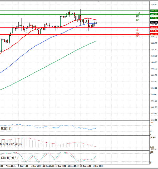Image resolution: width=158 pixels, height=169 pixels.
Task: Select the R1 resistance line label
Action: [x=138, y=20]
